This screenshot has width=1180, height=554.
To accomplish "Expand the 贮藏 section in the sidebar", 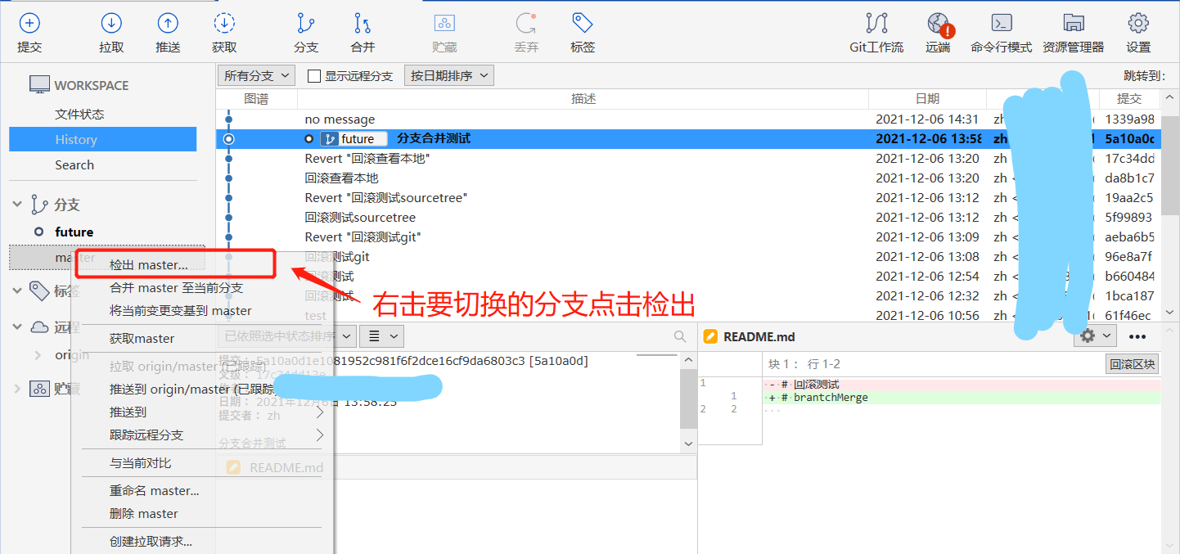I will 16,389.
